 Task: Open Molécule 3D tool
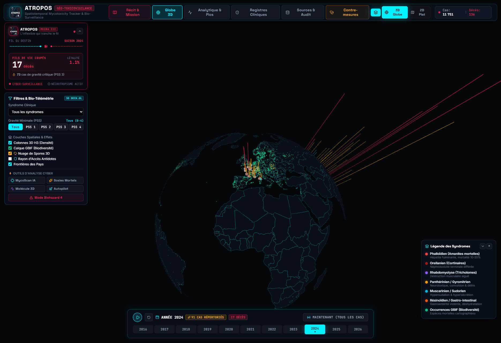pyautogui.click(x=27, y=189)
